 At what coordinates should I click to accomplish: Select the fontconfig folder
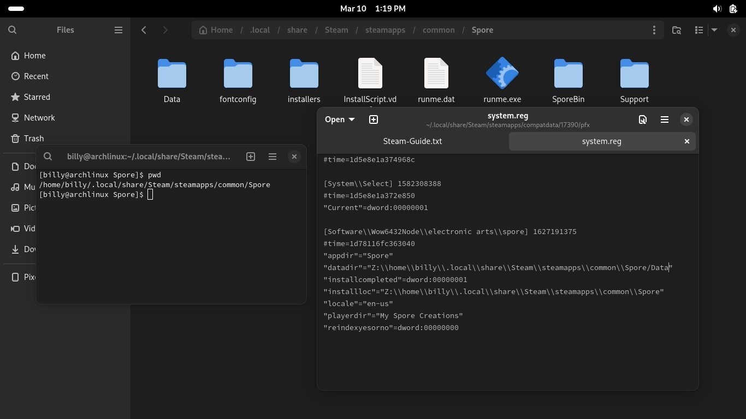[238, 81]
